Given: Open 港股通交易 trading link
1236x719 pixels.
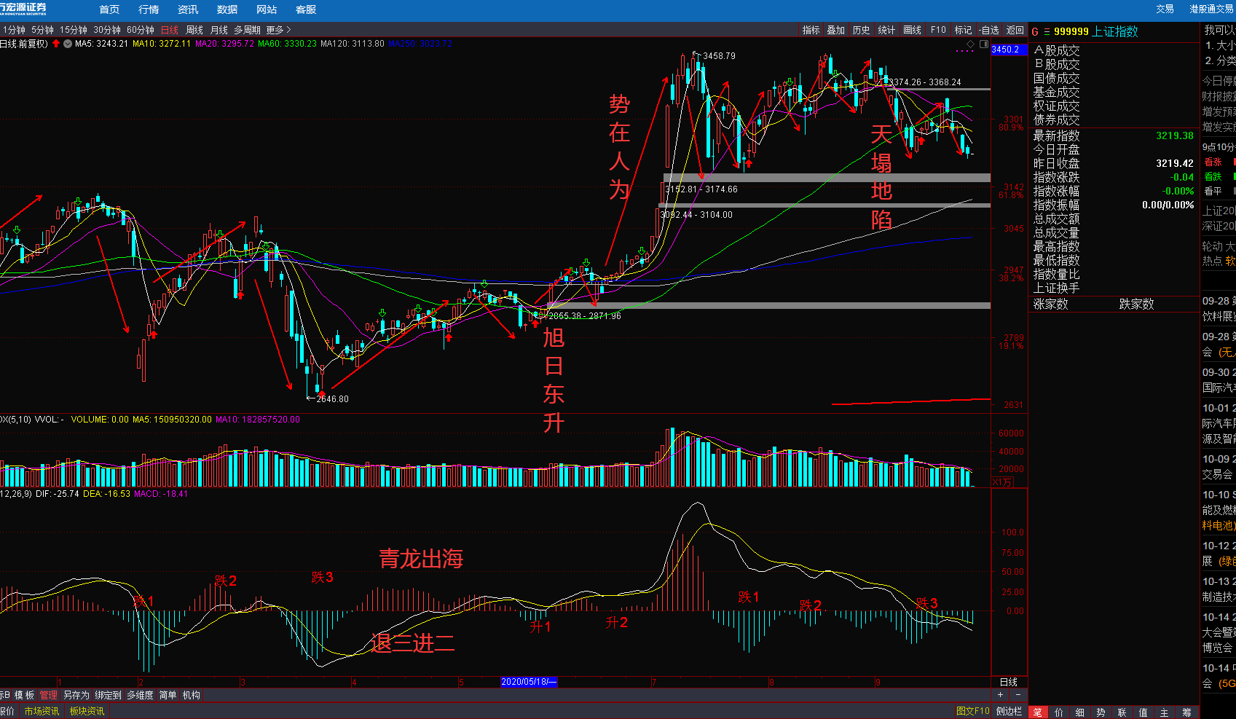Looking at the screenshot, I should tap(1212, 9).
